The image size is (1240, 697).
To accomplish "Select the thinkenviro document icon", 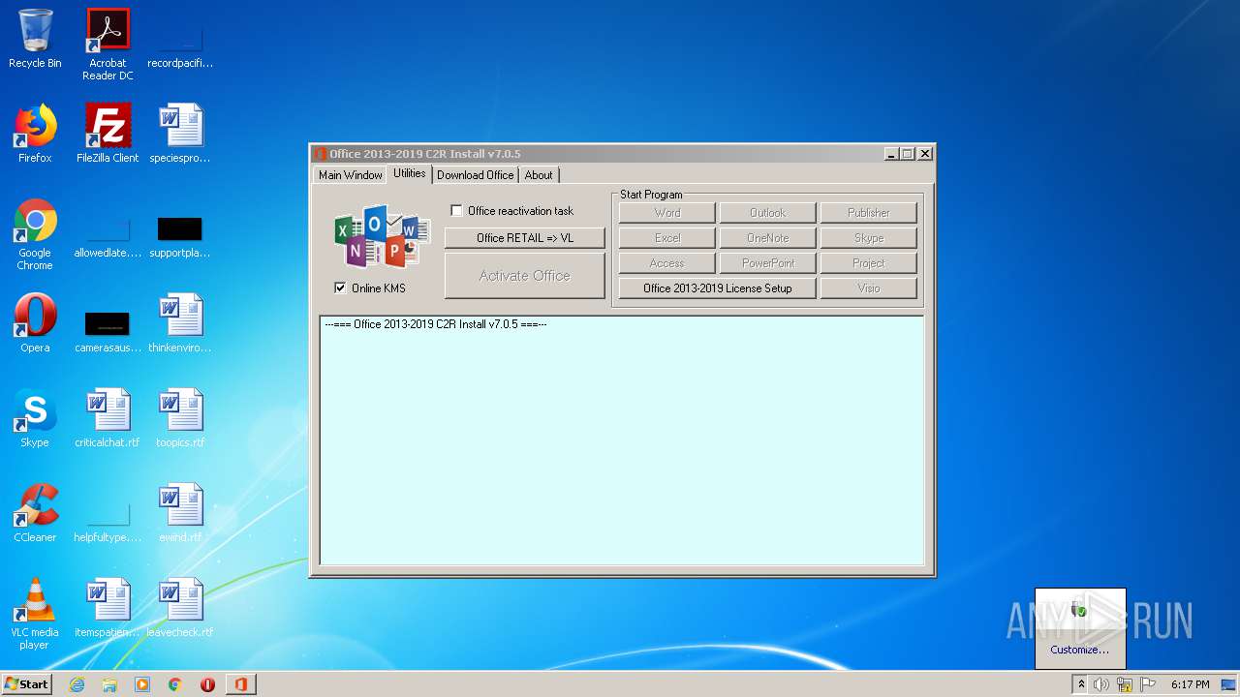I will click(180, 323).
